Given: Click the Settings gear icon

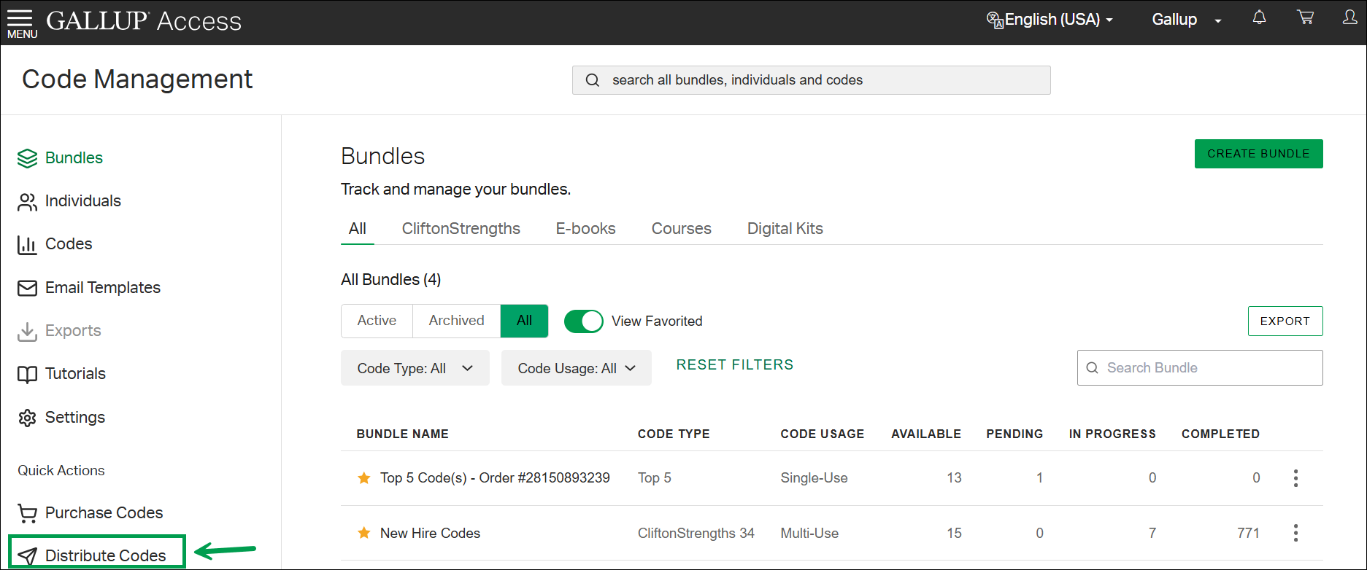Looking at the screenshot, I should click(27, 418).
